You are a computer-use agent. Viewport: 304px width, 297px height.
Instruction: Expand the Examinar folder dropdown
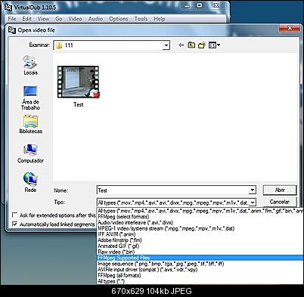coord(166,45)
